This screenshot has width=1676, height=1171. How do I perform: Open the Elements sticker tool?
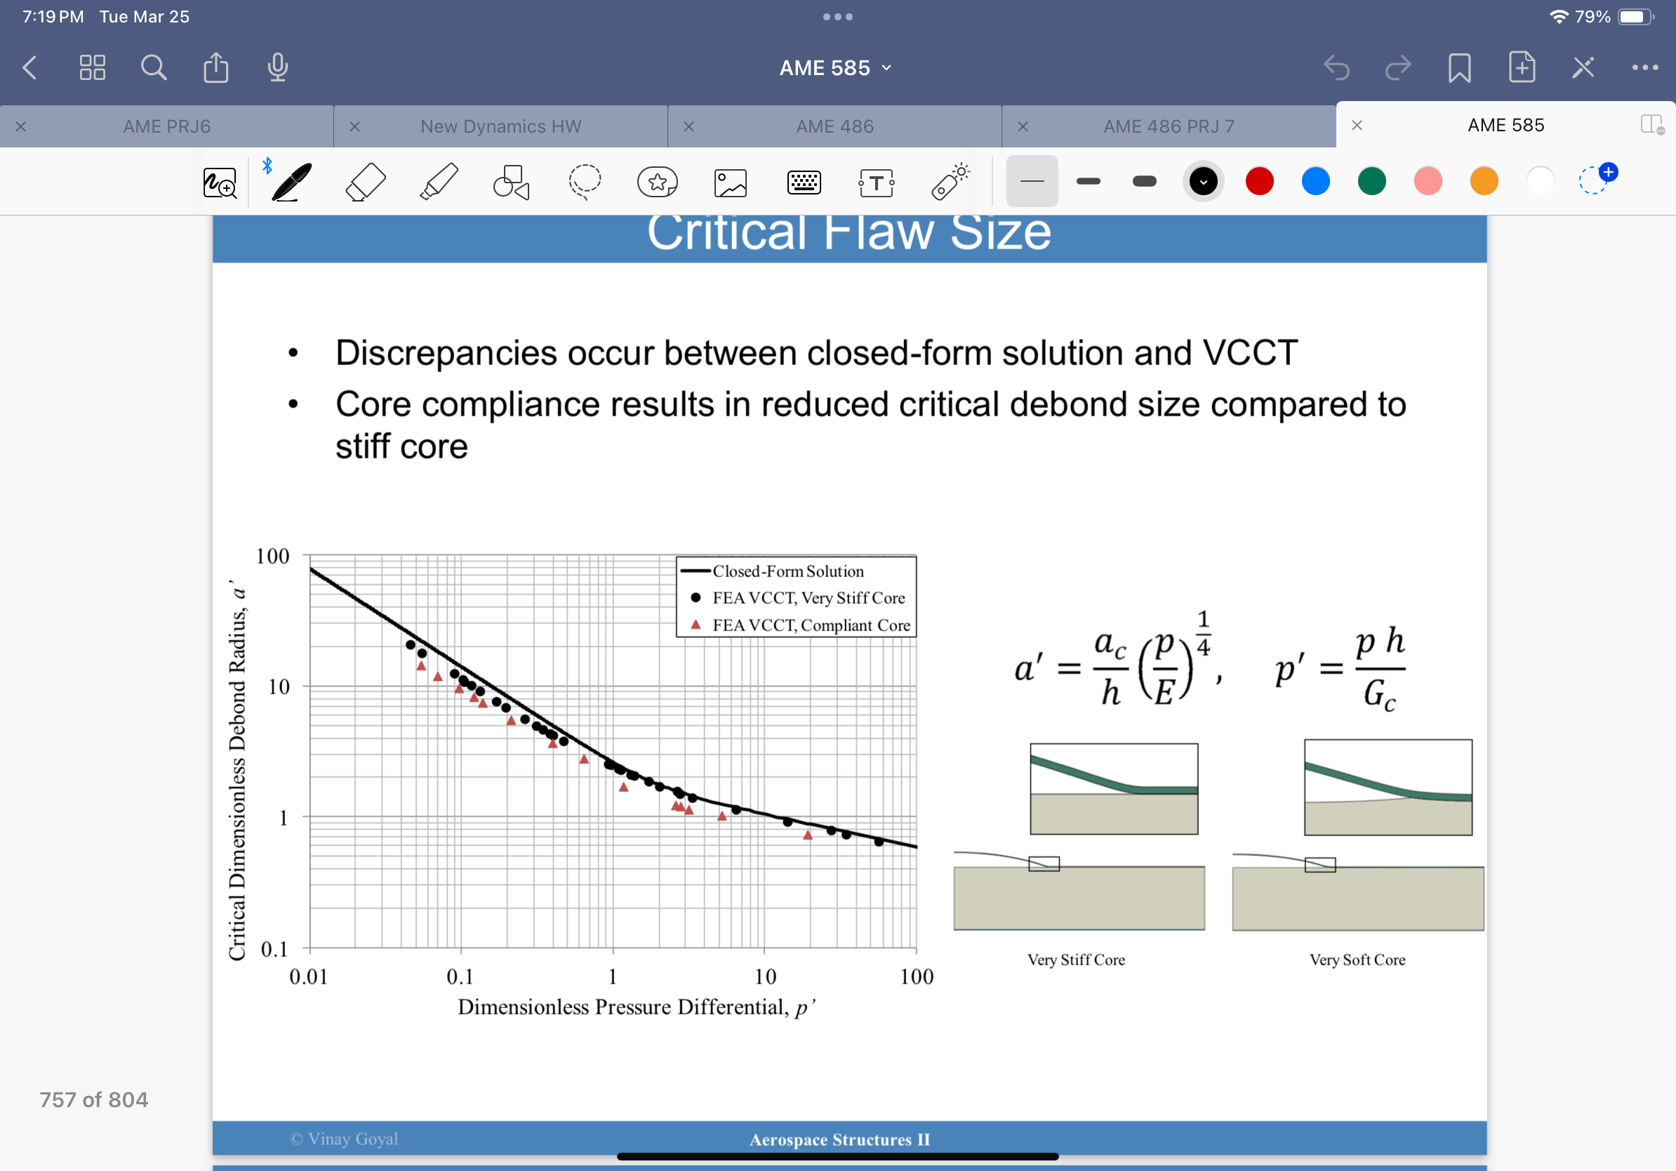pyautogui.click(x=657, y=181)
